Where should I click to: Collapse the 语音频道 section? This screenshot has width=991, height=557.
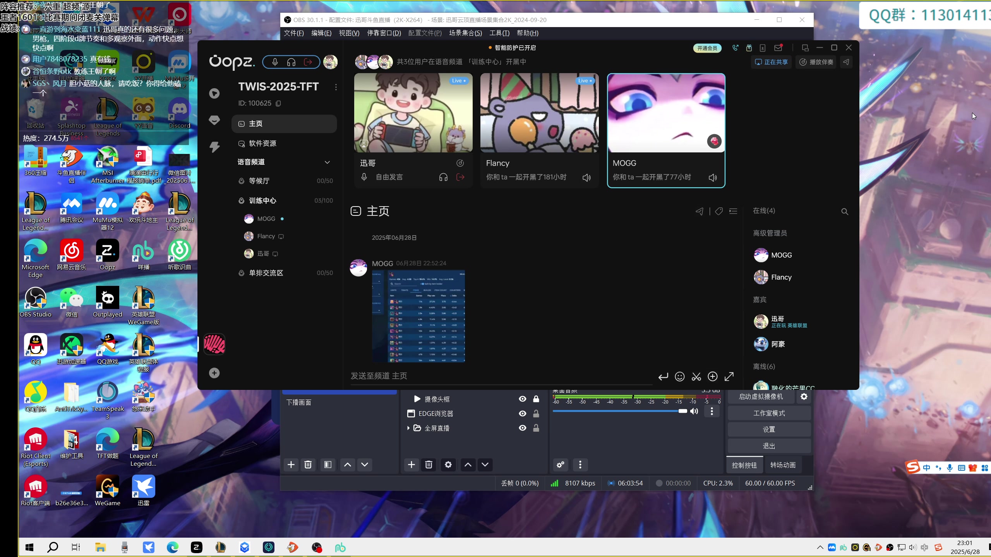coord(327,162)
